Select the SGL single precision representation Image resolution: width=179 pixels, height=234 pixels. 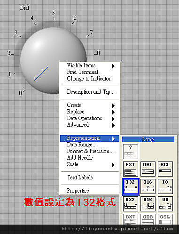(165, 169)
